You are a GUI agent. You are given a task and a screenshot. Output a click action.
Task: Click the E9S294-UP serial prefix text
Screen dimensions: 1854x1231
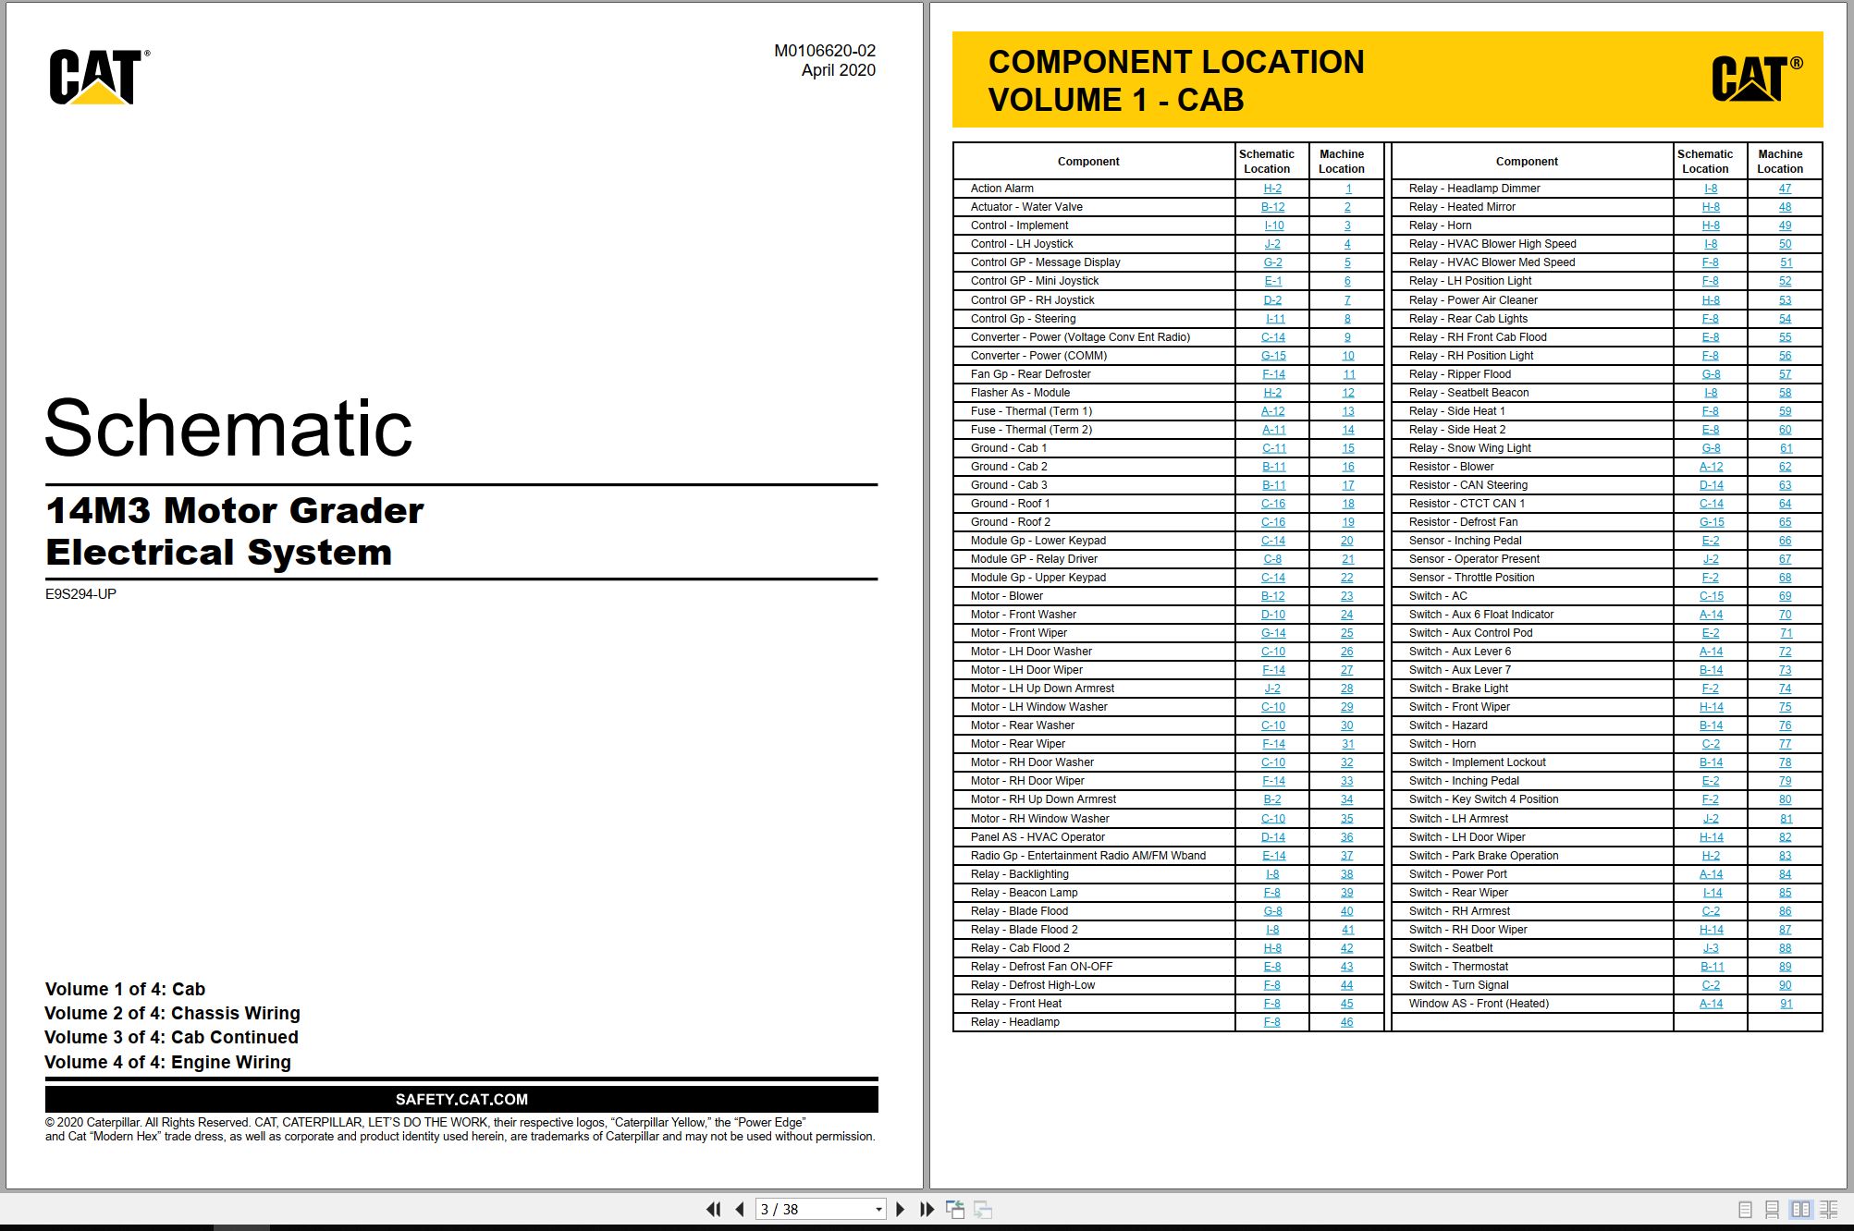[80, 594]
